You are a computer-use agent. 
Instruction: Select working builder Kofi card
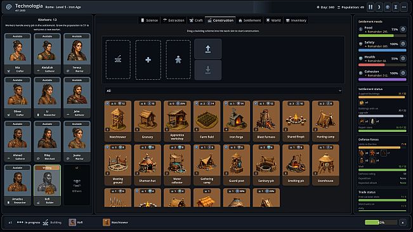(x=47, y=185)
